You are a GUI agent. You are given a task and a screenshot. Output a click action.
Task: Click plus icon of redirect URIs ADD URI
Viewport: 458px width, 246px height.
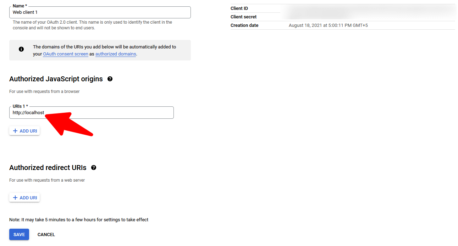pos(15,198)
